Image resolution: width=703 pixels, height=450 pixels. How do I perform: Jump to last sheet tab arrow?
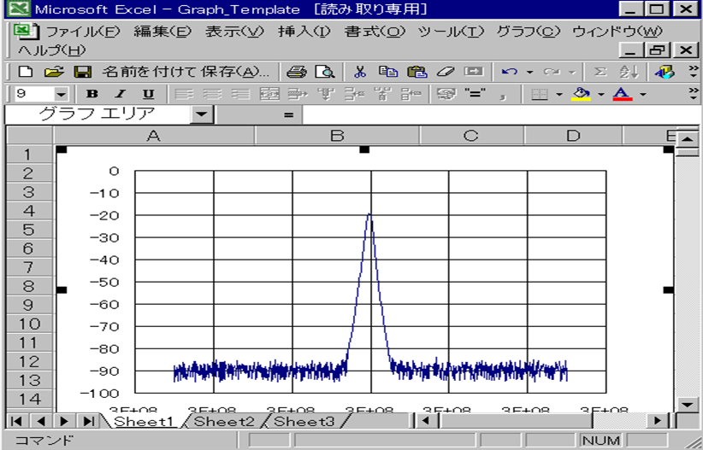(89, 421)
